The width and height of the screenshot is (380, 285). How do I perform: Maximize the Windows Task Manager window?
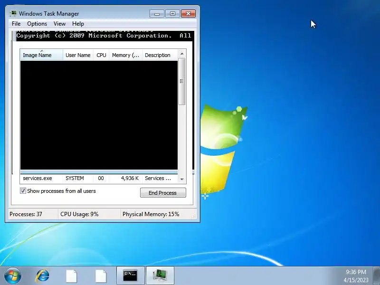coord(172,14)
